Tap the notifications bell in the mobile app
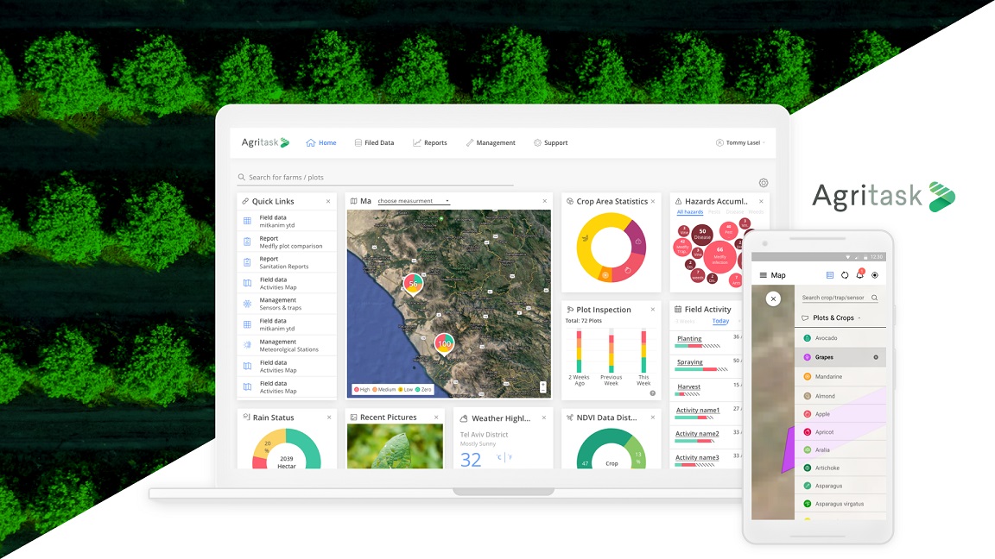This screenshot has width=995, height=559. pyautogui.click(x=860, y=274)
